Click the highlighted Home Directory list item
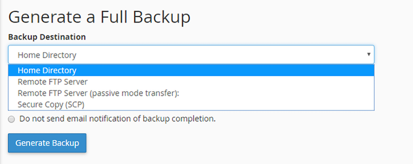 tap(47, 70)
